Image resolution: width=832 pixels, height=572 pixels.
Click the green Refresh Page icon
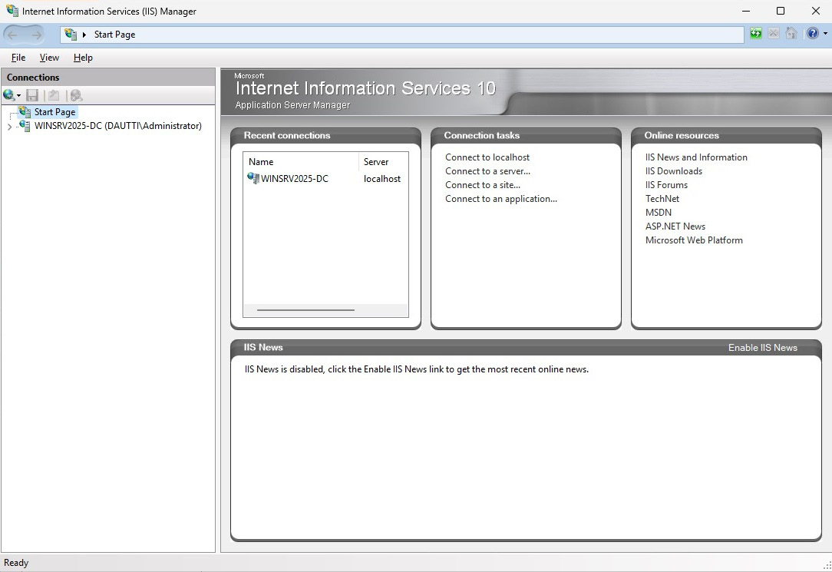click(x=755, y=34)
